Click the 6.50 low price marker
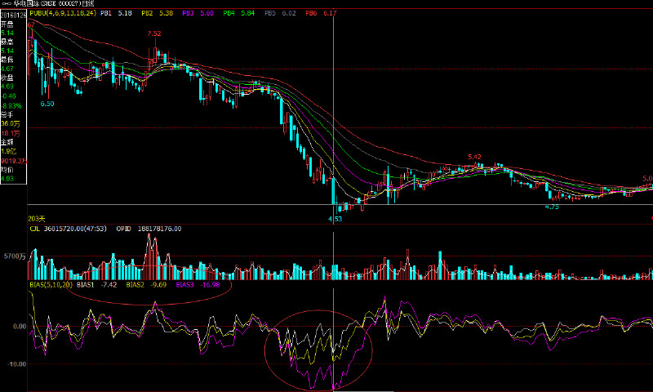The image size is (653, 392). pyautogui.click(x=47, y=104)
